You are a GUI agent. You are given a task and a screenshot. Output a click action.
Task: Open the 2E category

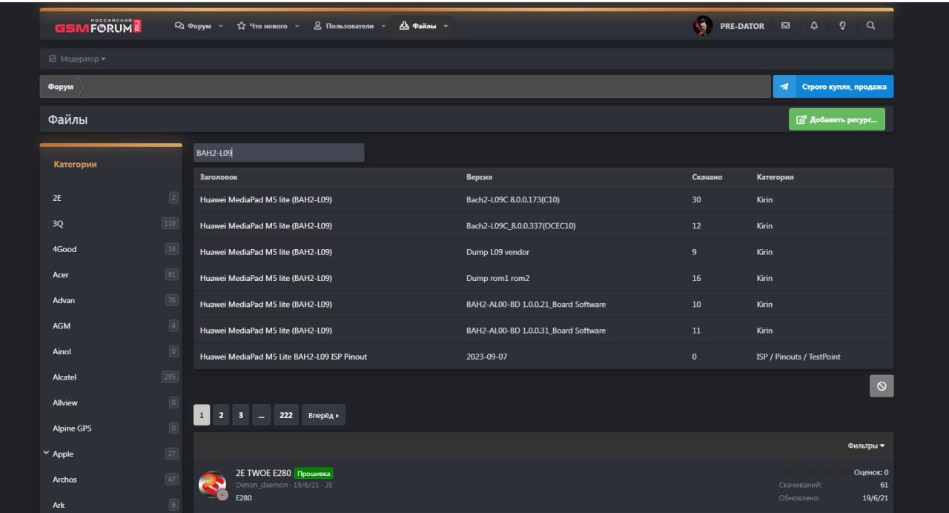[x=57, y=198]
